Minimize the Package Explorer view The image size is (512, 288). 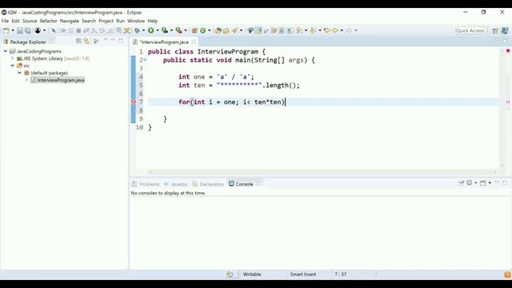click(x=113, y=41)
